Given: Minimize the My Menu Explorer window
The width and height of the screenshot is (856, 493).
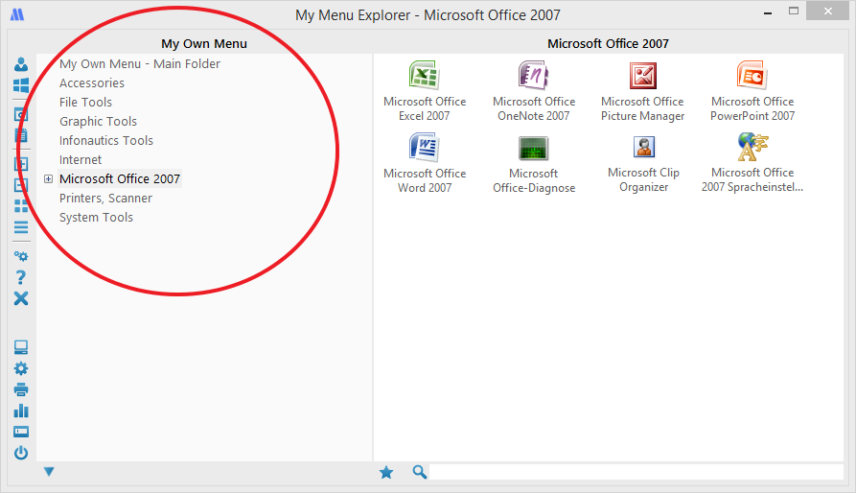Looking at the screenshot, I should tap(768, 12).
